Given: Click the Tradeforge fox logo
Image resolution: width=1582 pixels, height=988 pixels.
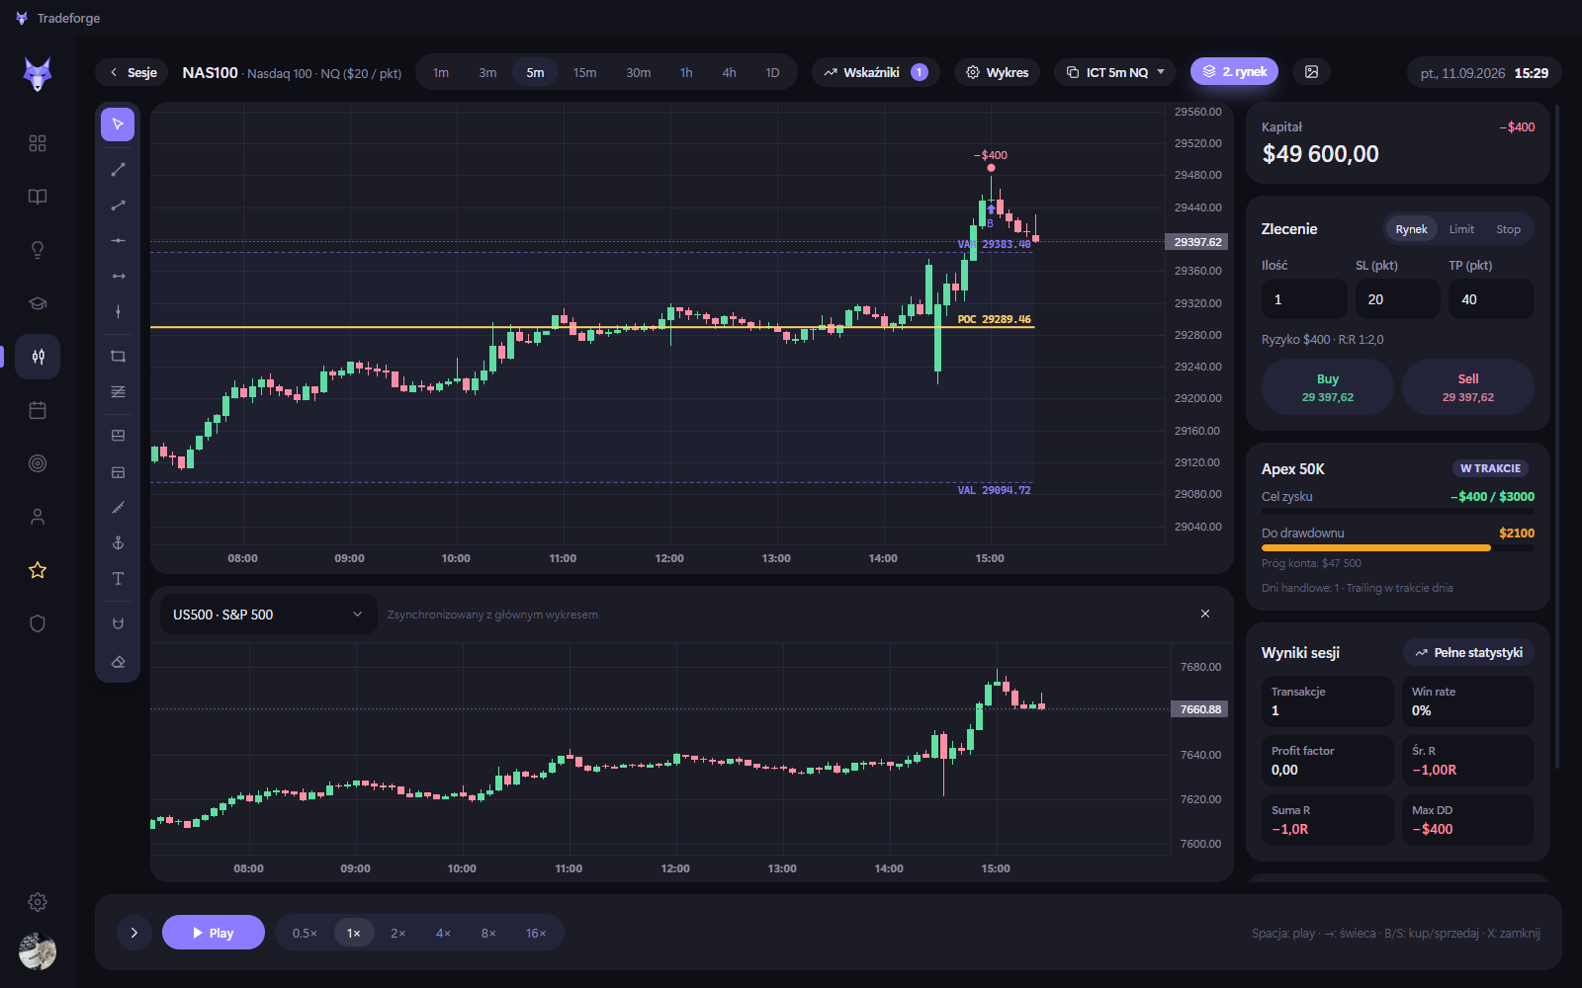Looking at the screenshot, I should pyautogui.click(x=38, y=74).
